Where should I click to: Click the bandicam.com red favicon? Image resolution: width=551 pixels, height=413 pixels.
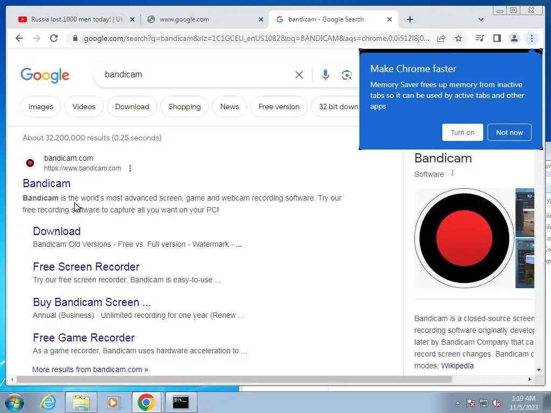click(x=30, y=163)
